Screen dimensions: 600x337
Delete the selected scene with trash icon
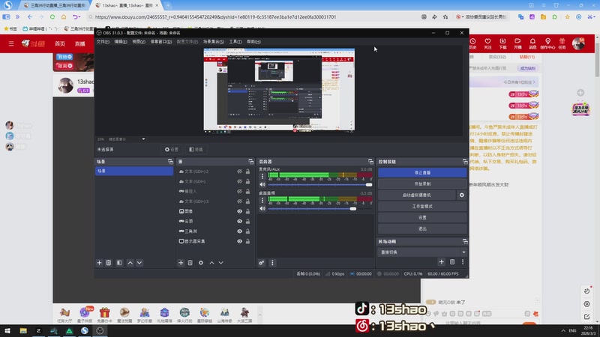(109, 263)
